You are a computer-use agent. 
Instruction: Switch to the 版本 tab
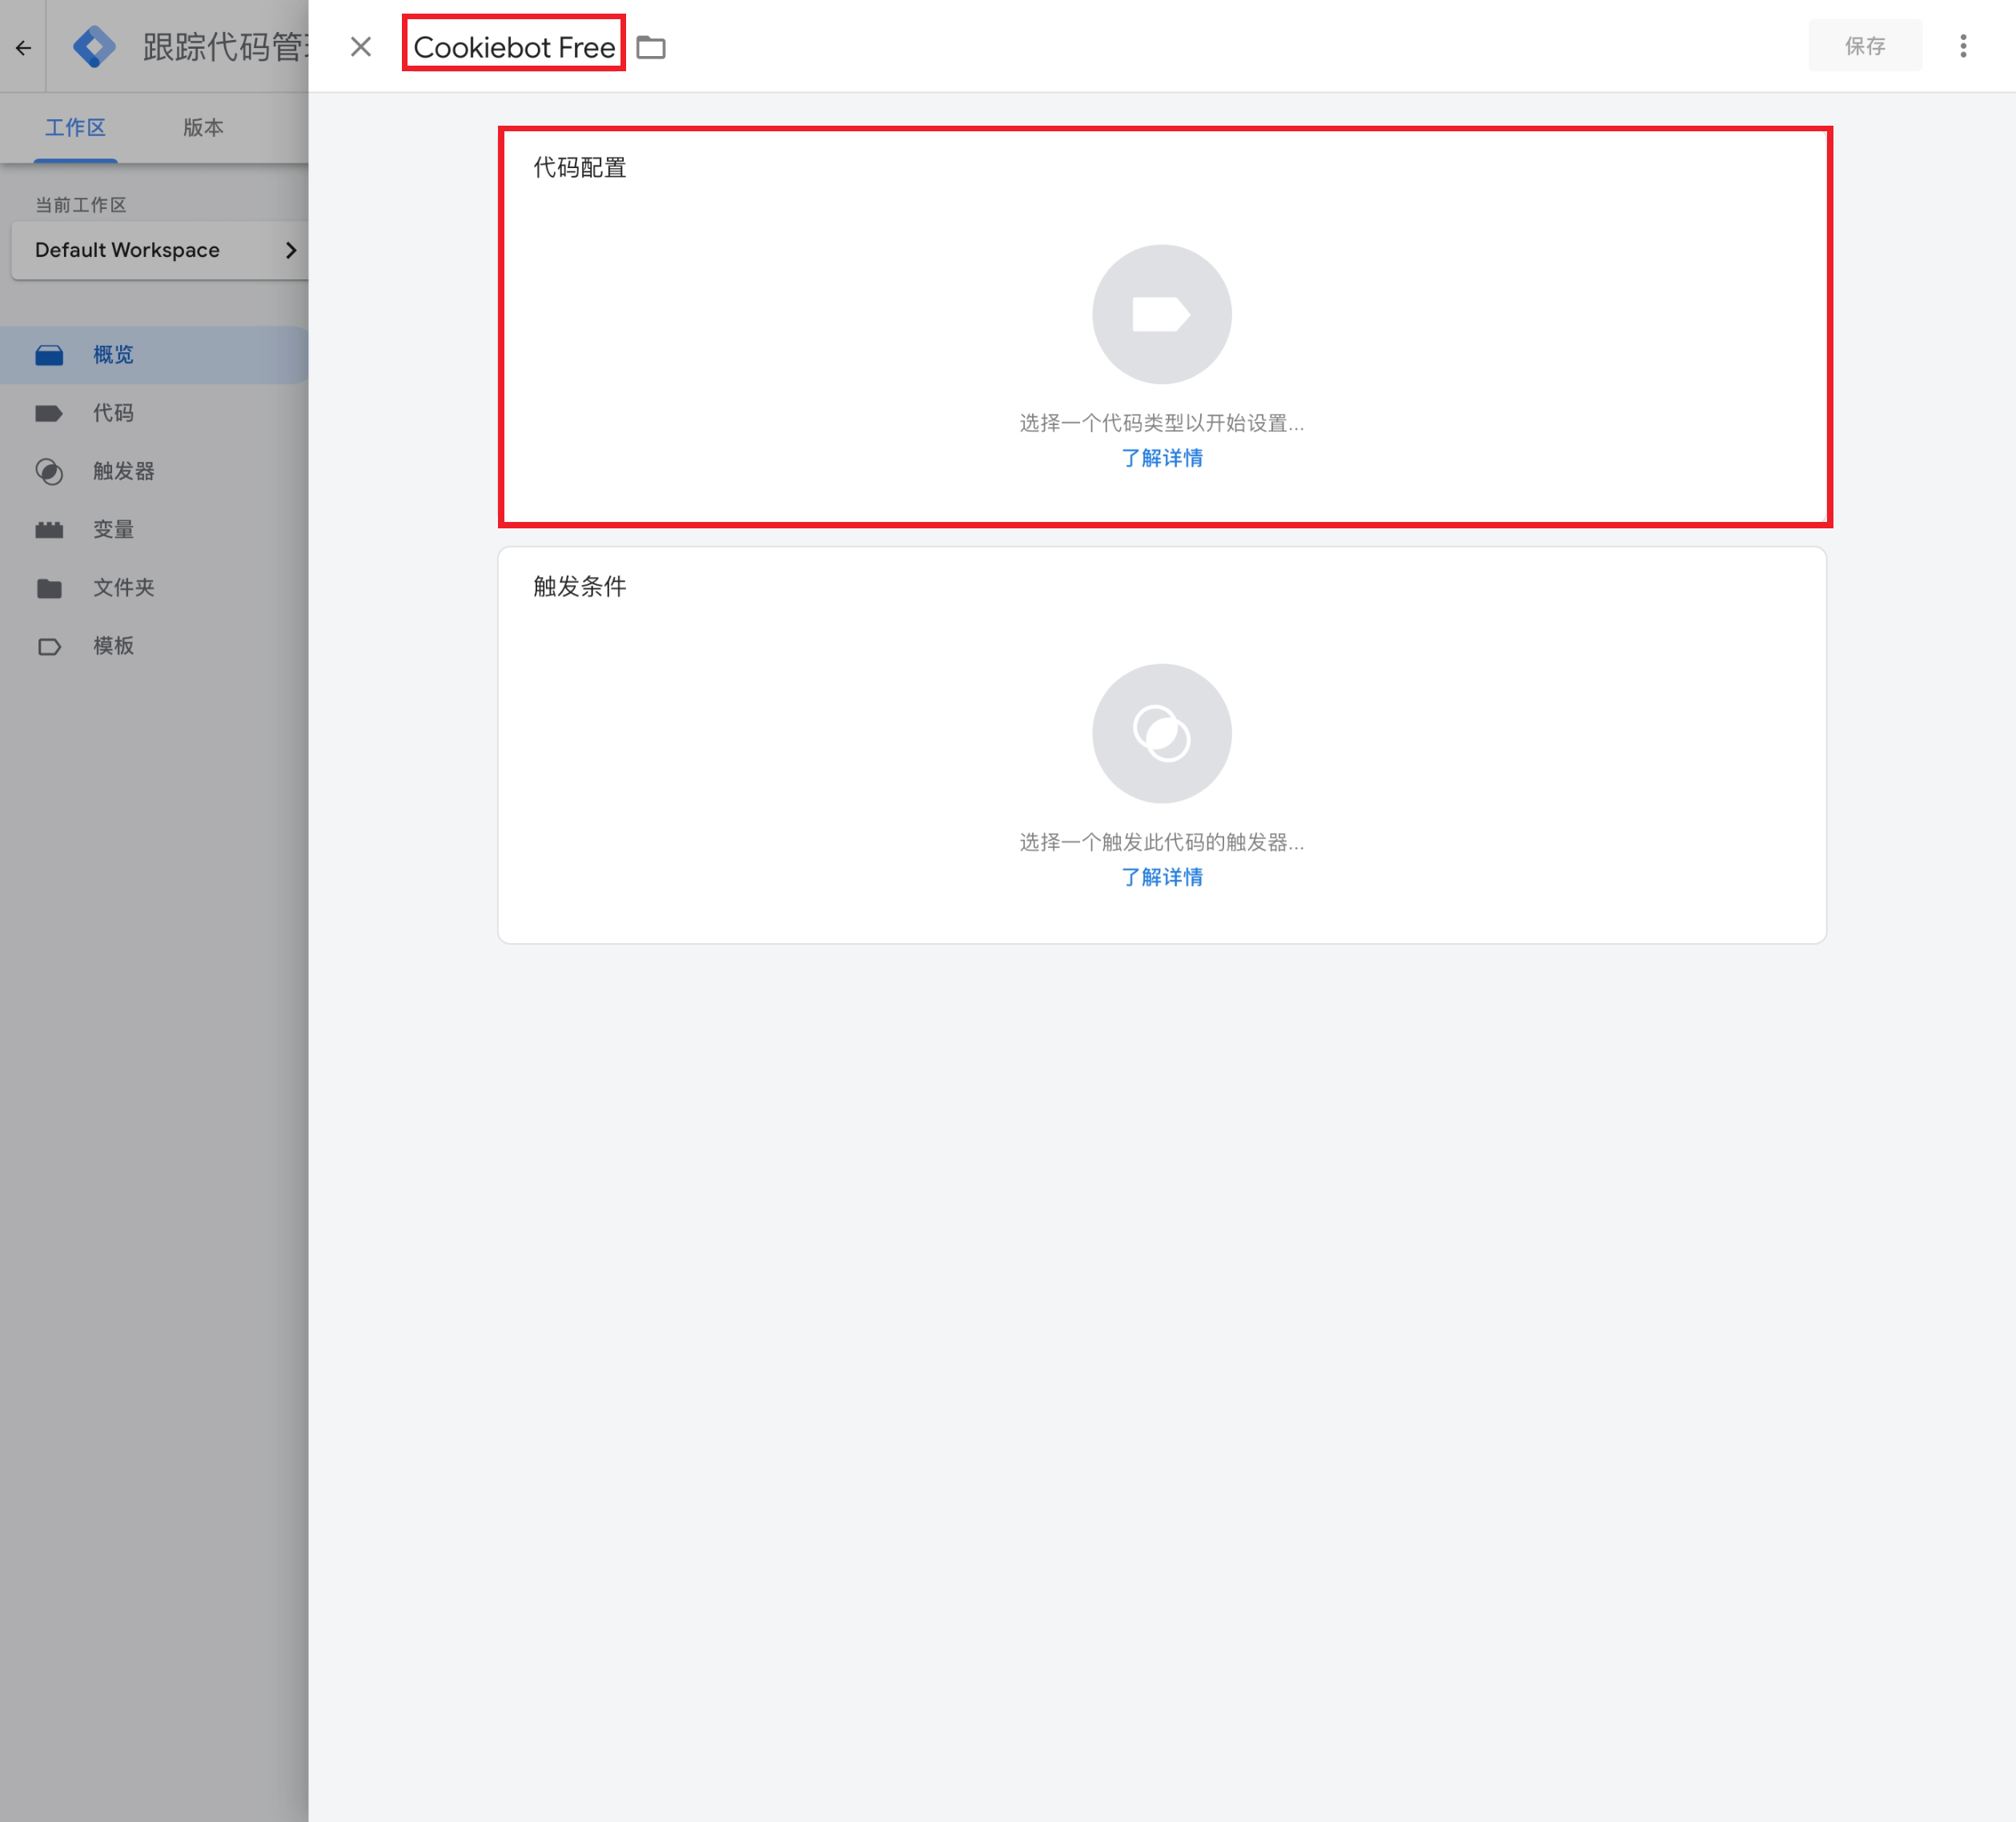tap(203, 127)
